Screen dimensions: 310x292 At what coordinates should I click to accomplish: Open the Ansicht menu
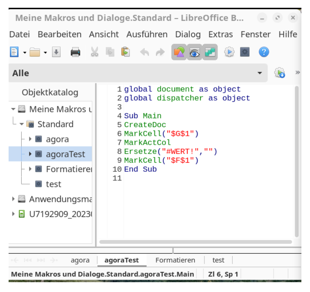click(104, 34)
